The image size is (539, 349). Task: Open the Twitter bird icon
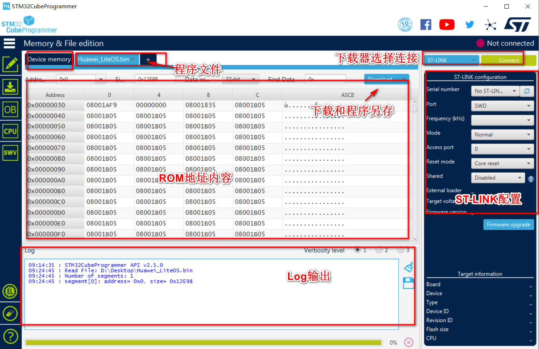(470, 24)
